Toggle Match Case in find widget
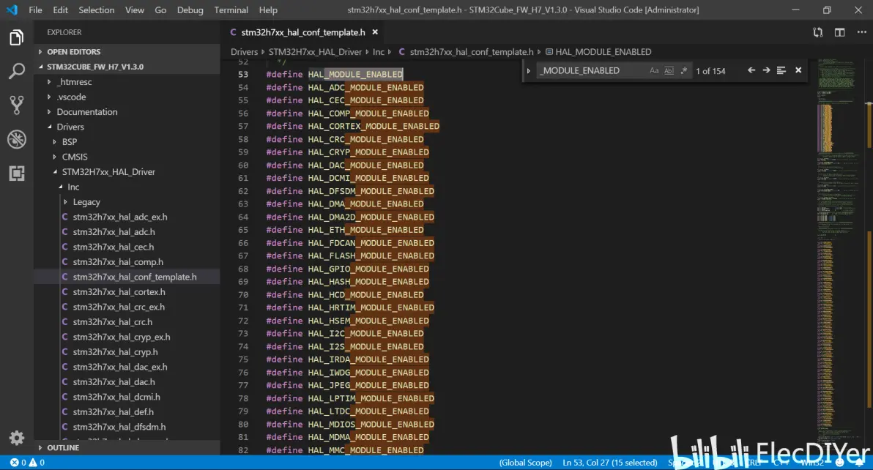The width and height of the screenshot is (873, 470). 654,71
